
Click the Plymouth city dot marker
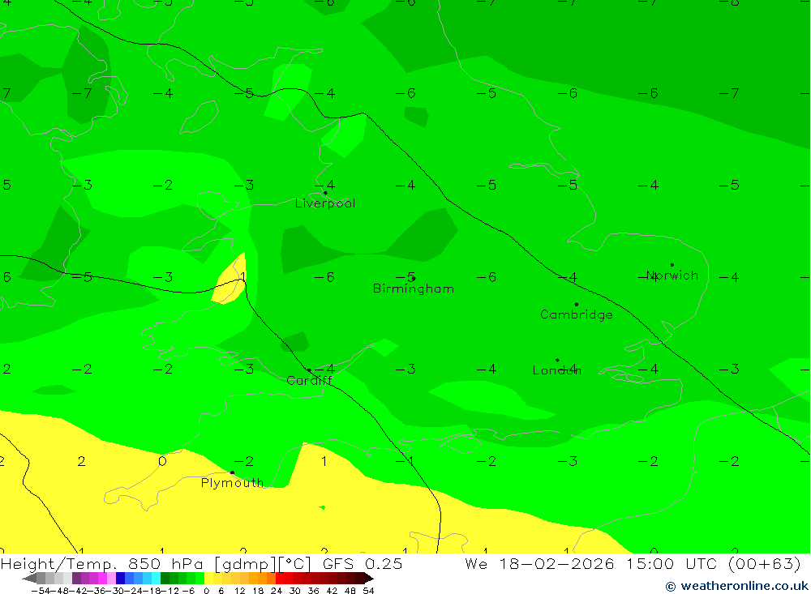pos(232,472)
